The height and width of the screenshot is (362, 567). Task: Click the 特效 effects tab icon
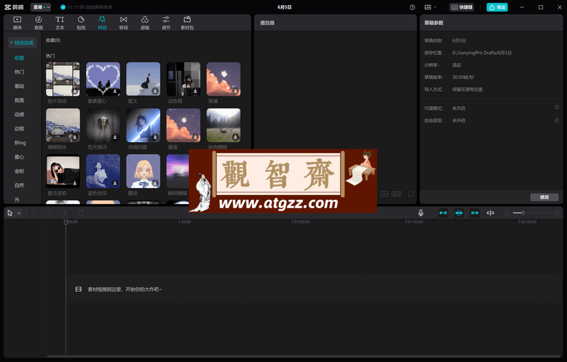coord(102,19)
